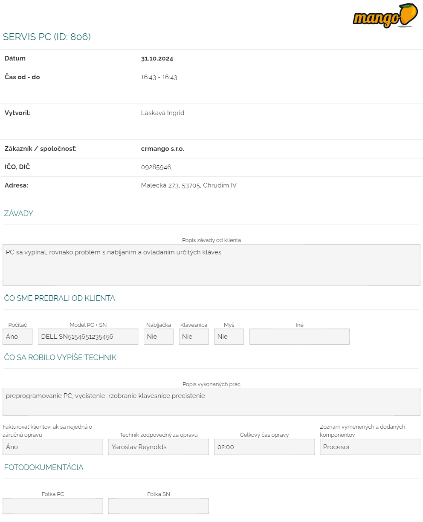Click the Fakturovať klientovi field showing Áno
Viewport: 423px width, 522px height.
coord(53,447)
